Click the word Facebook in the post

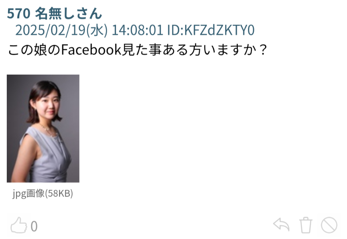coord(91,50)
